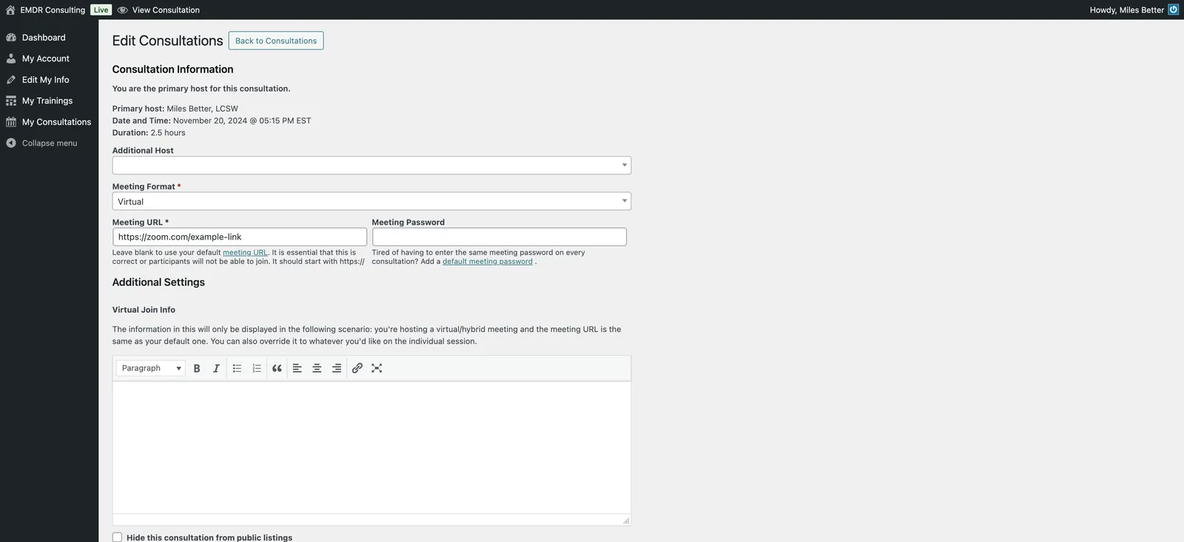
Task: Click the My Consultations calendar icon
Action: pos(11,122)
